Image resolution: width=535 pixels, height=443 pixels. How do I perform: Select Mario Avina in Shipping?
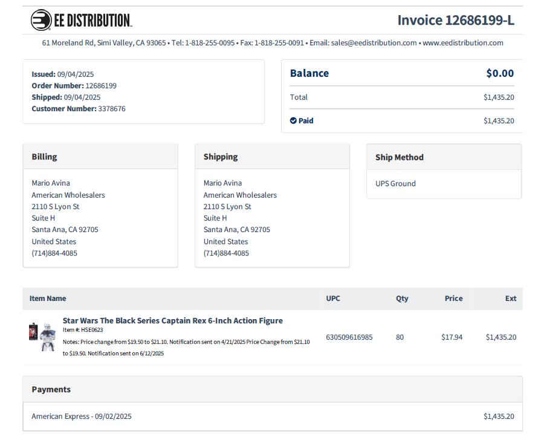pos(223,183)
